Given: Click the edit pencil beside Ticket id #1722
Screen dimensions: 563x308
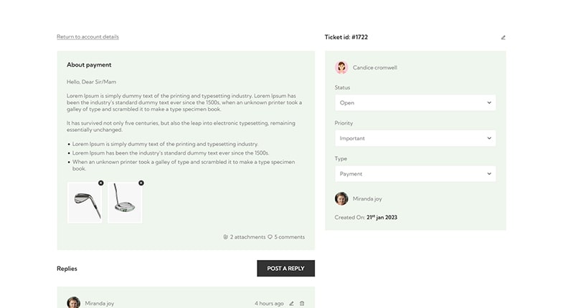Looking at the screenshot, I should tap(503, 37).
